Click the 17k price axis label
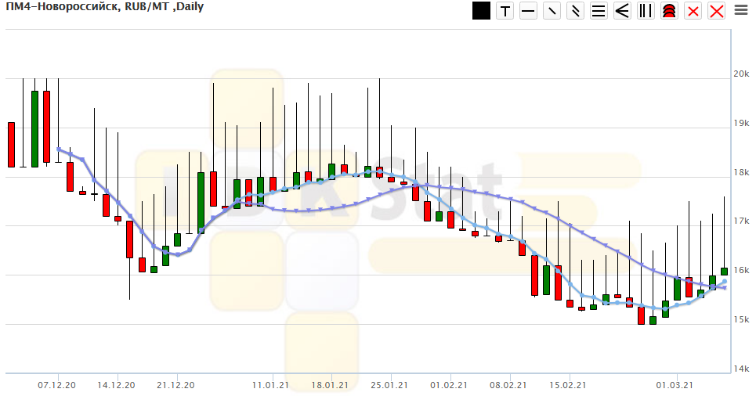The image size is (756, 396). click(x=741, y=221)
